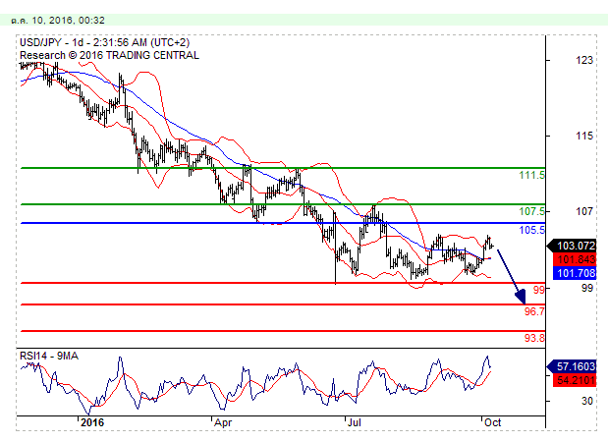Select the 107.5 resistance level label
Screen dimensions: 608x442
531,211
